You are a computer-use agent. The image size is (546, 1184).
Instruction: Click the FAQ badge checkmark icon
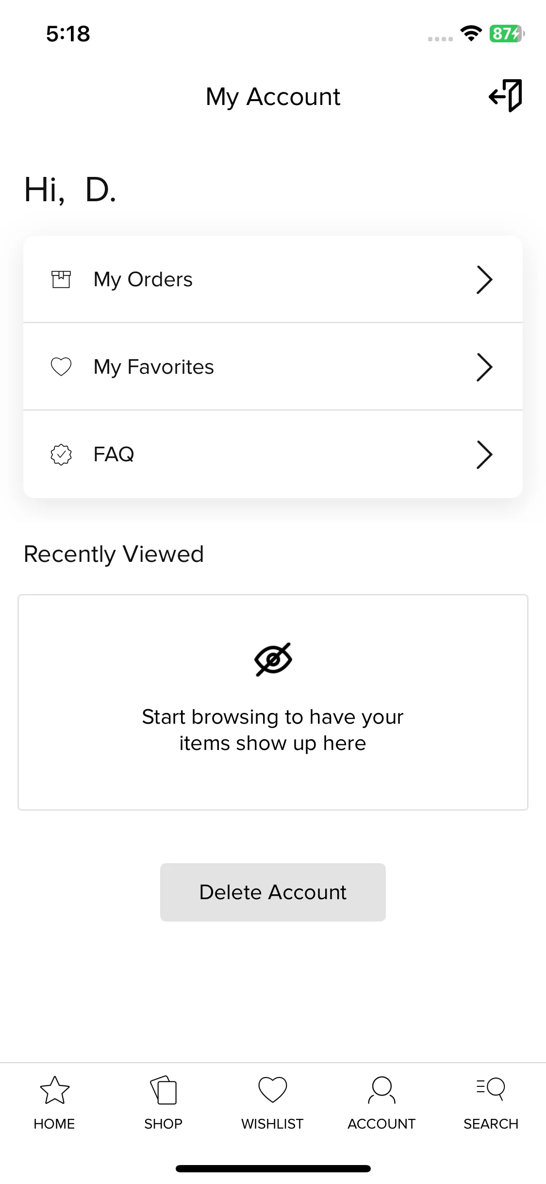(x=61, y=454)
